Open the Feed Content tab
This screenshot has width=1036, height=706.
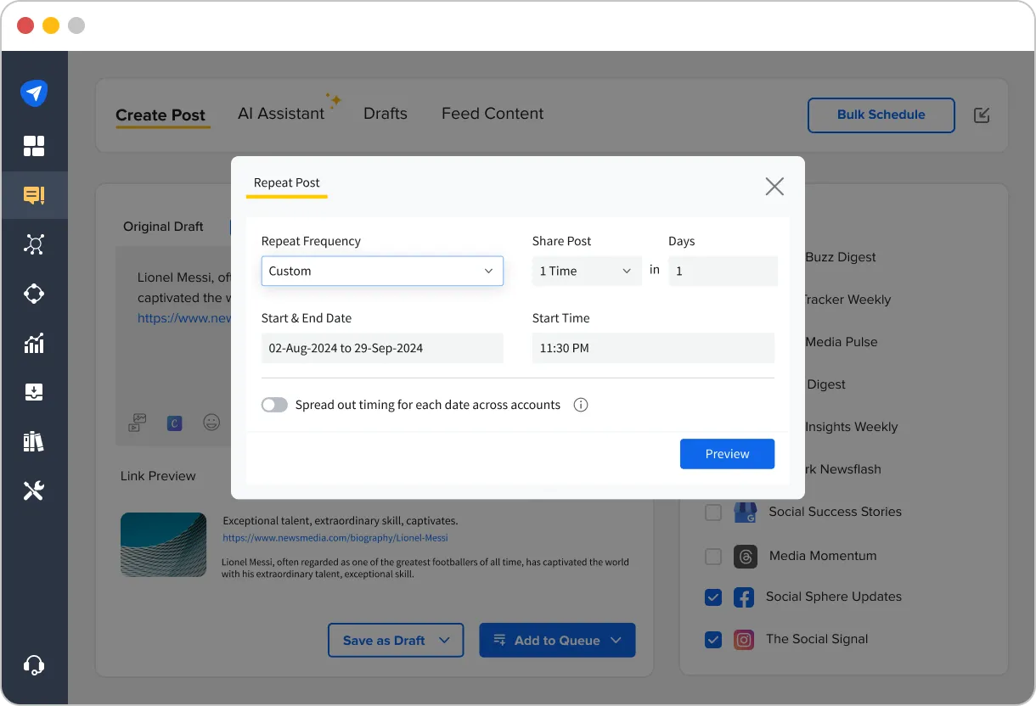pyautogui.click(x=493, y=114)
